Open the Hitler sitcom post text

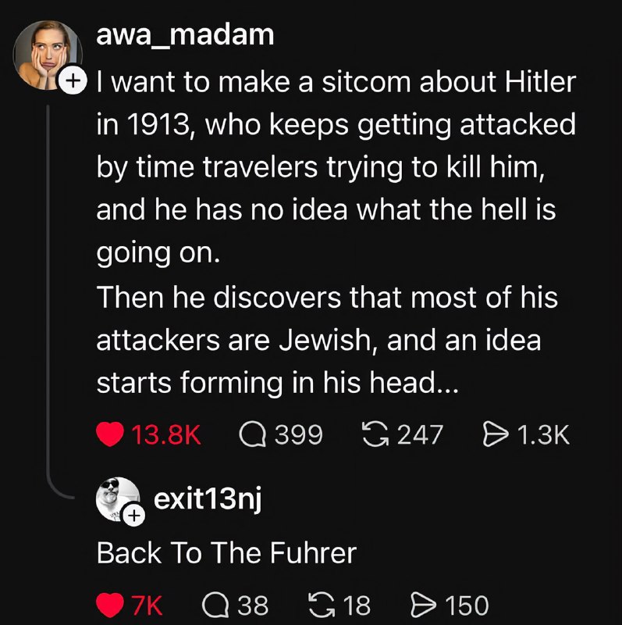(x=336, y=231)
